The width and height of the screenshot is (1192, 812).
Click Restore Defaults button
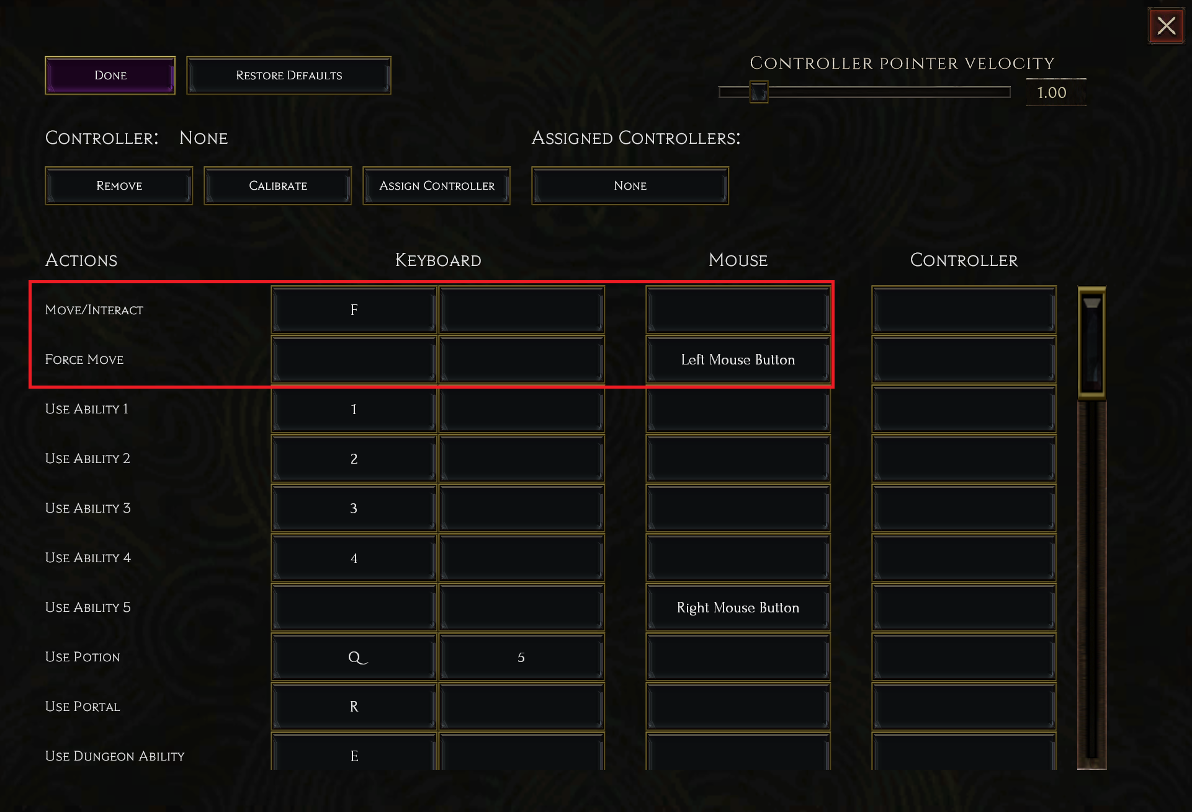289,76
